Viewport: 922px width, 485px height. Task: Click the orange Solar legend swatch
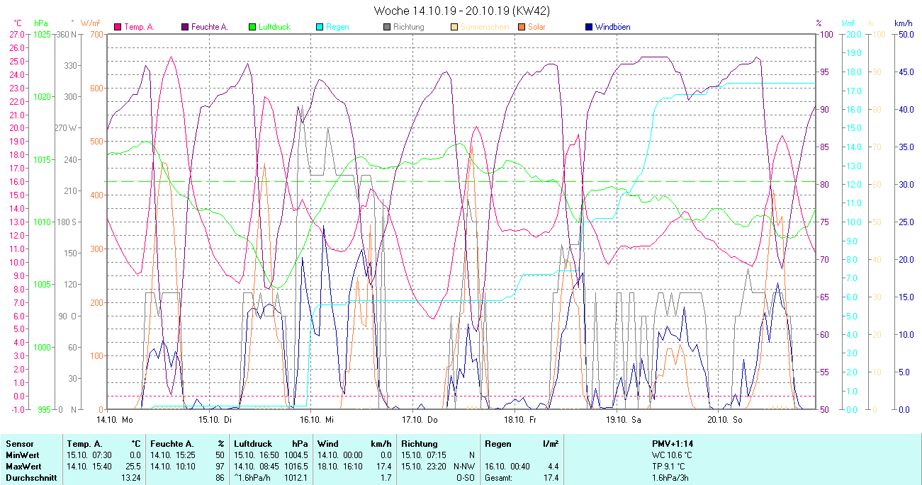(x=522, y=27)
